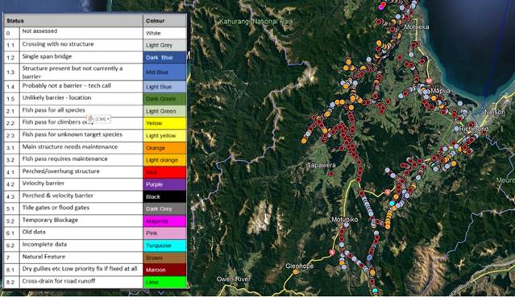Select the Purple colour cell
The image size is (515, 297).
click(x=164, y=184)
